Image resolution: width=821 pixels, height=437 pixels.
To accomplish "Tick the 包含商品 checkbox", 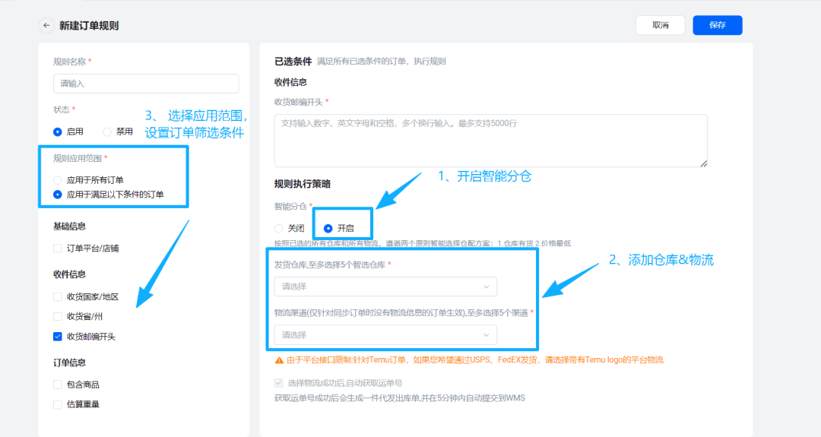I will (58, 385).
